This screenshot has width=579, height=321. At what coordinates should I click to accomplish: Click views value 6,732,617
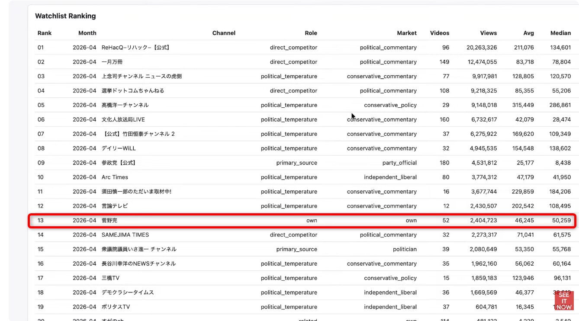click(484, 119)
